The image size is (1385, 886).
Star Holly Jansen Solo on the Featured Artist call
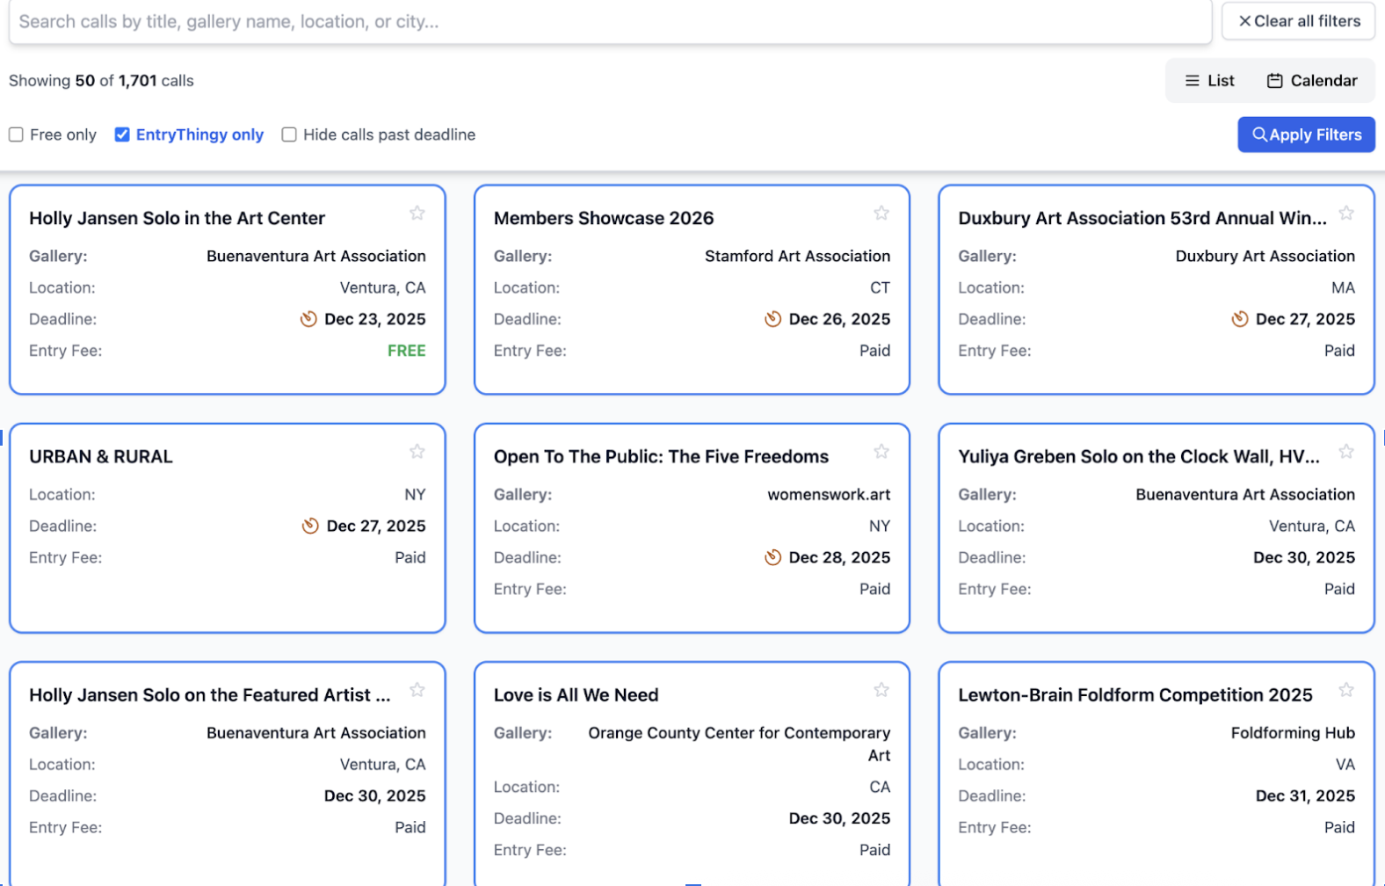(x=417, y=690)
